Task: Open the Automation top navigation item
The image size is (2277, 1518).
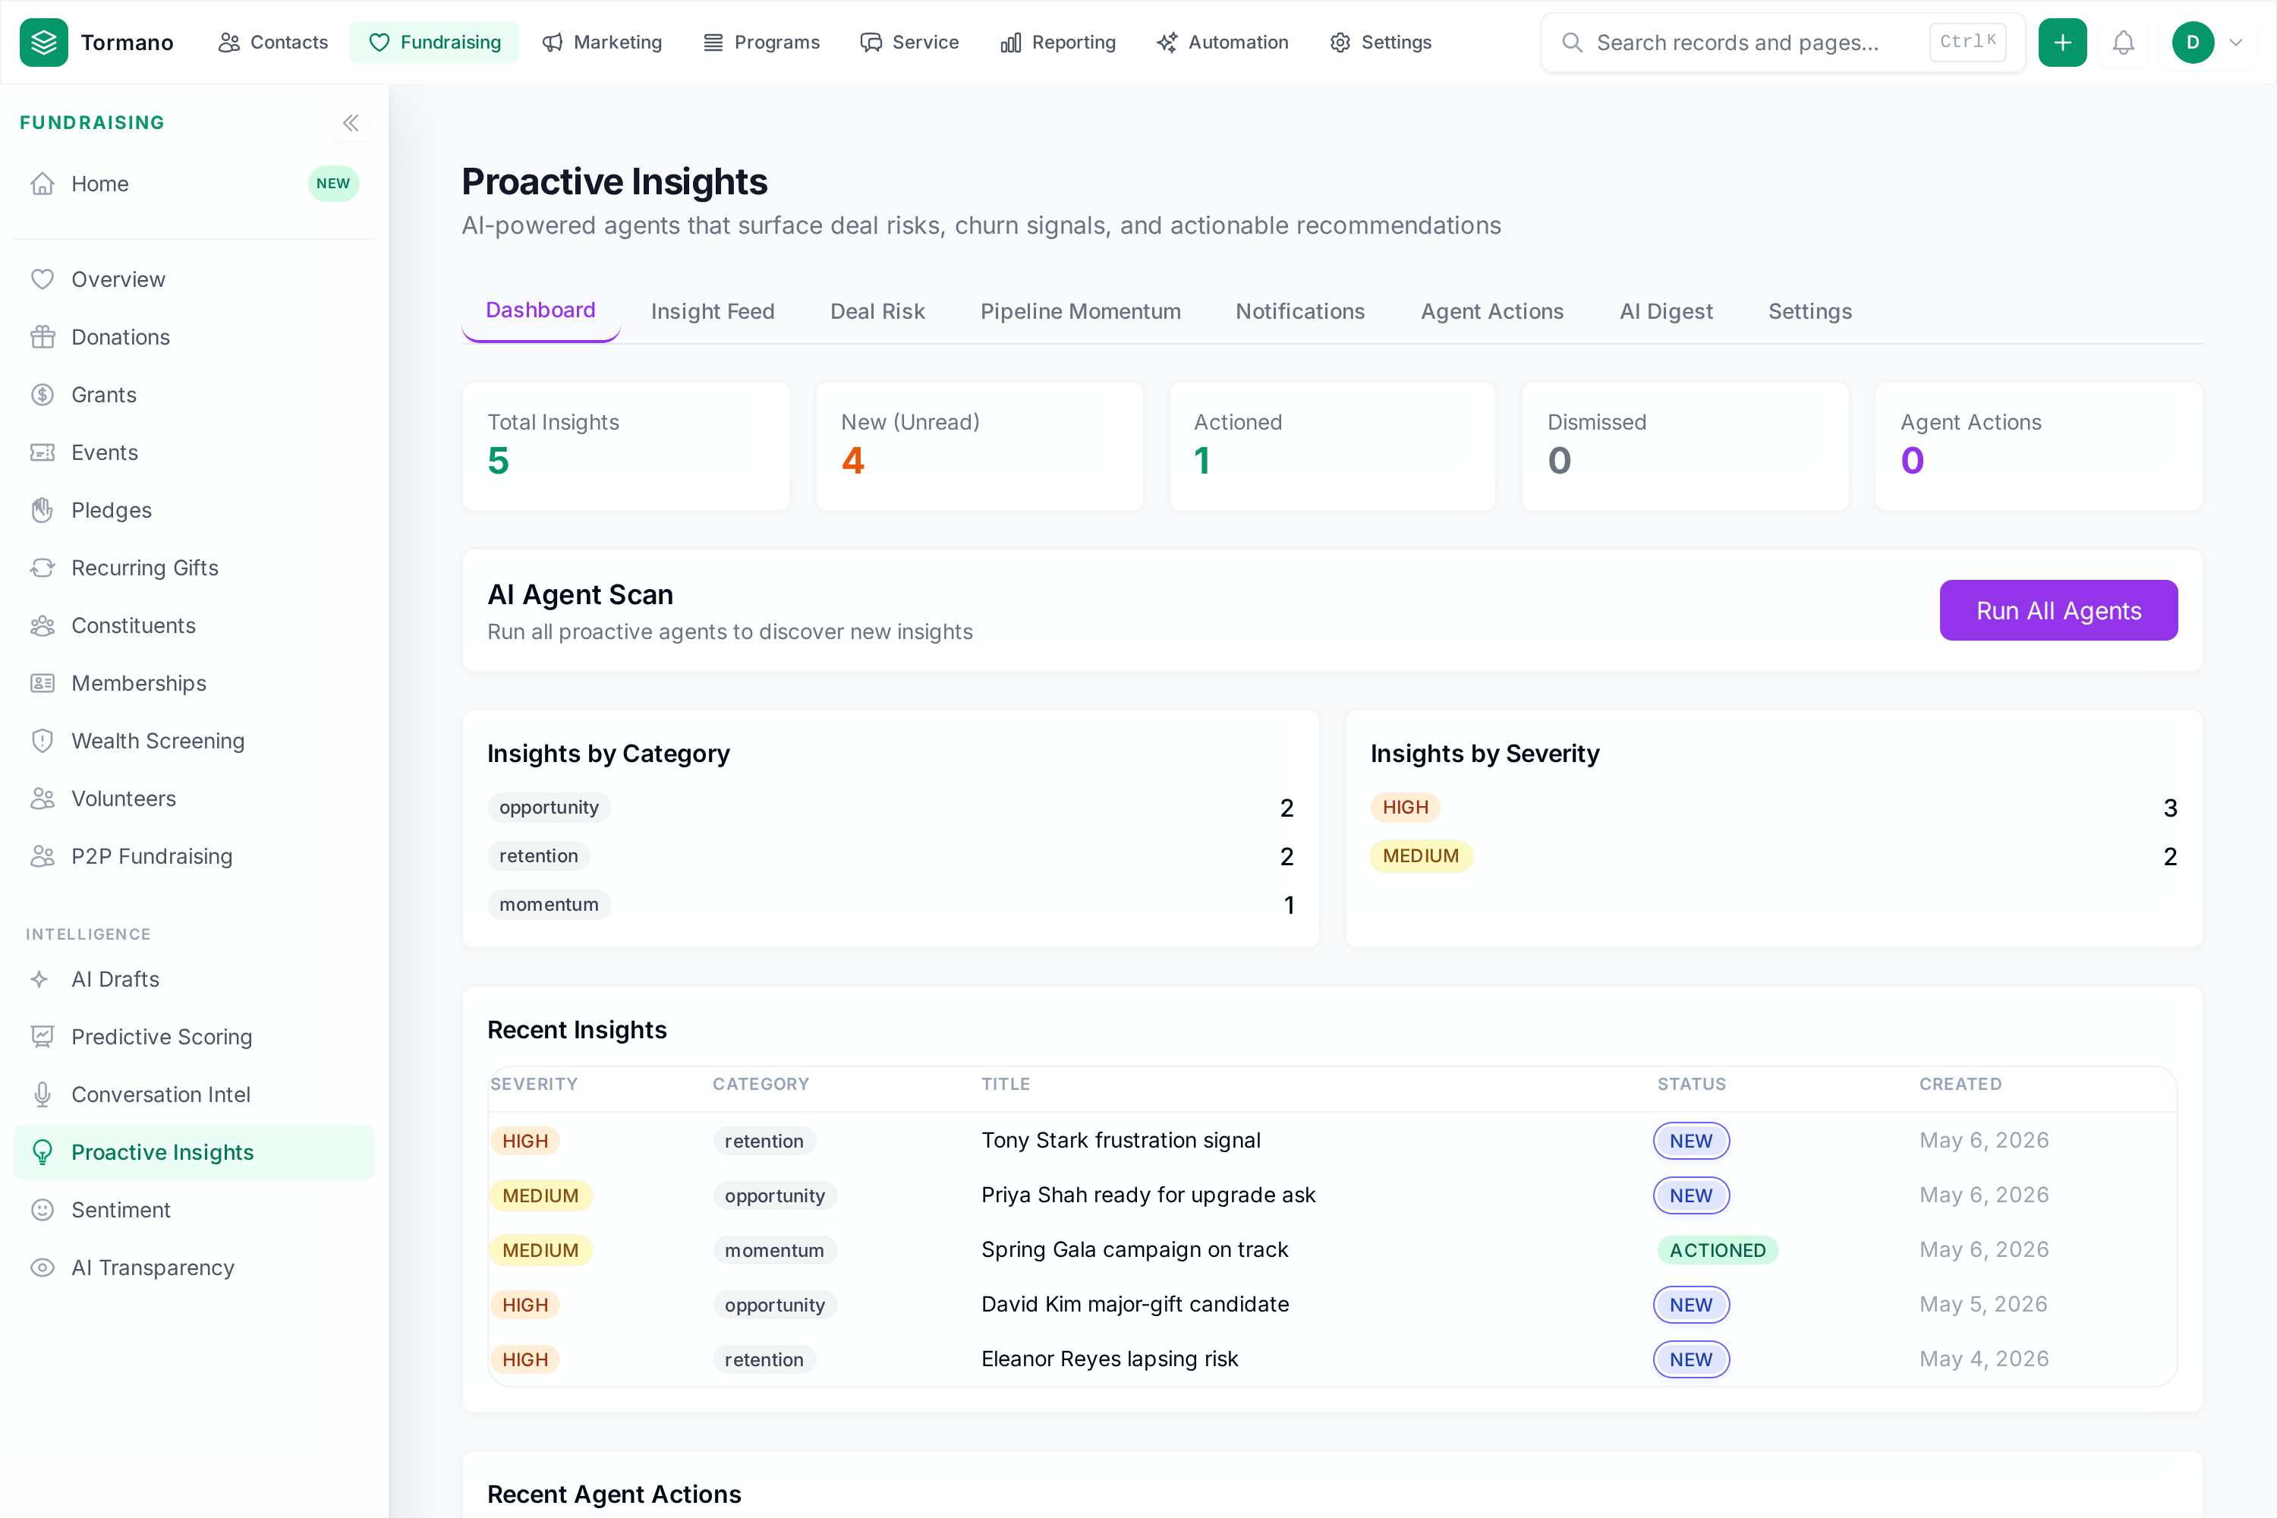Action: [x=1223, y=43]
